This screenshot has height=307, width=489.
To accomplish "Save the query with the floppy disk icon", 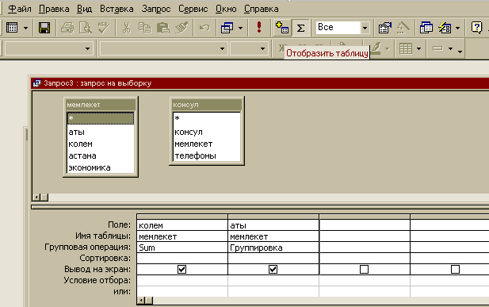I will (x=44, y=28).
